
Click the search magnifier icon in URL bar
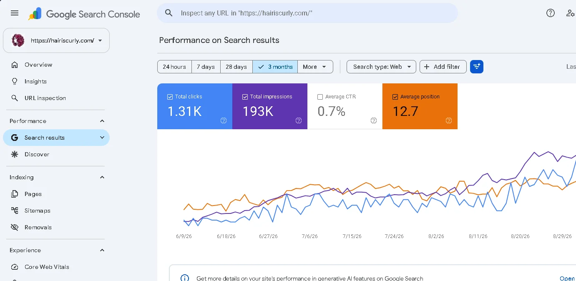[169, 13]
